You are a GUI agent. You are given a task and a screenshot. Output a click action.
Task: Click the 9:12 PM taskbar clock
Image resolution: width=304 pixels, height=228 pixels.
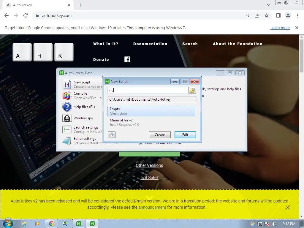[x=289, y=224]
